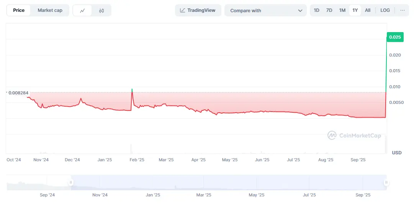
Task: Switch to line chart view icon
Action: (82, 11)
